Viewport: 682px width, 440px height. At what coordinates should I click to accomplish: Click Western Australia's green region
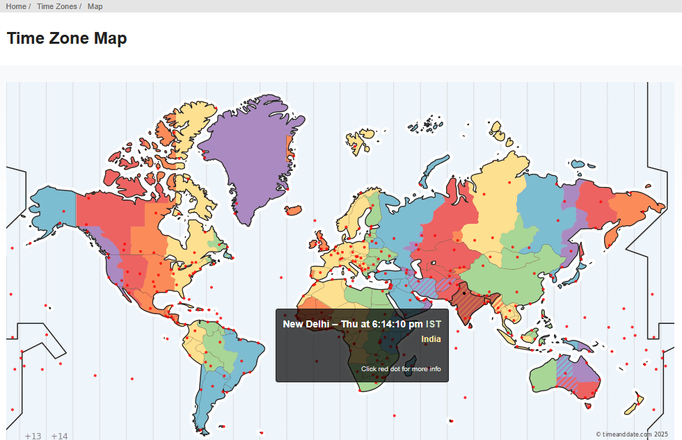544,376
